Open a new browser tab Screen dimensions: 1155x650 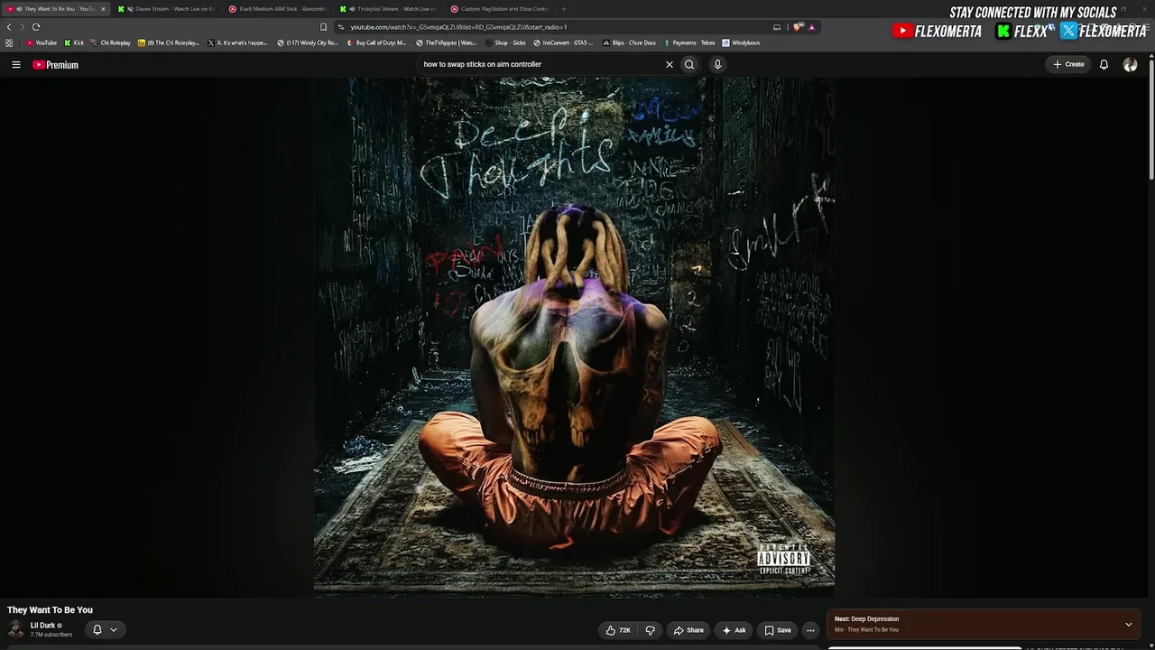click(564, 9)
